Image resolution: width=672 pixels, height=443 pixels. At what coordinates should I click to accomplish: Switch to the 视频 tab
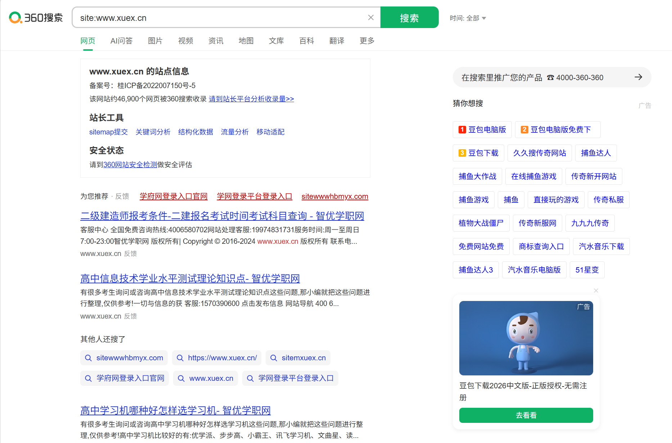pos(186,41)
